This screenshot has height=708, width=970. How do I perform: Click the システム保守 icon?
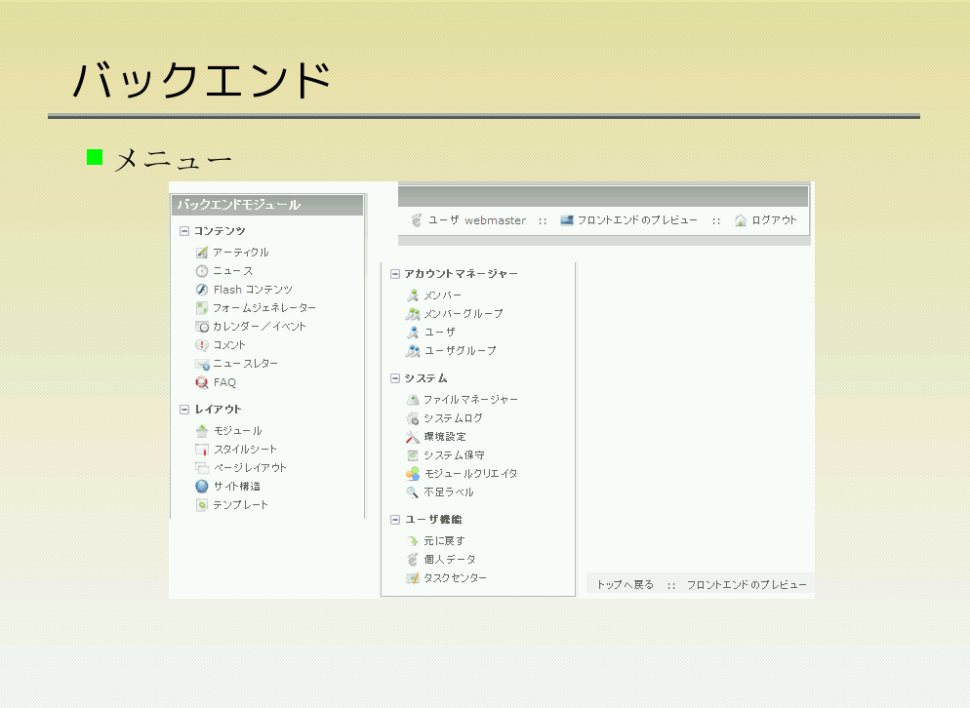(413, 455)
